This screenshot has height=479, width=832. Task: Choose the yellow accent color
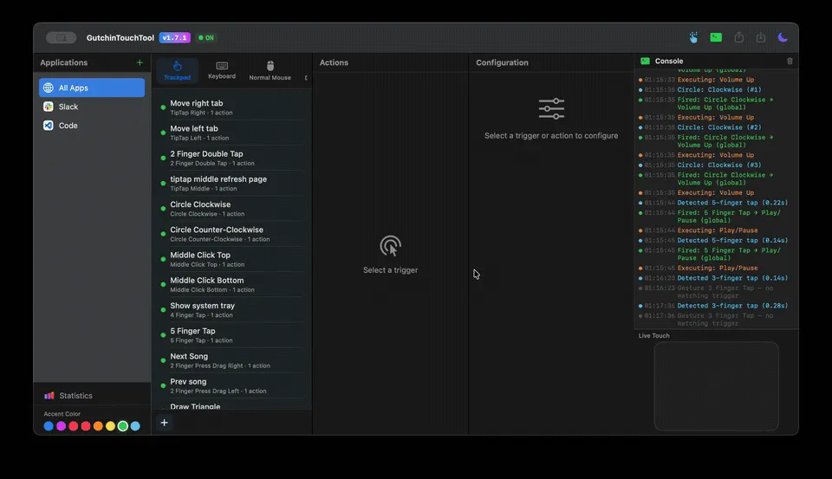[x=110, y=426]
